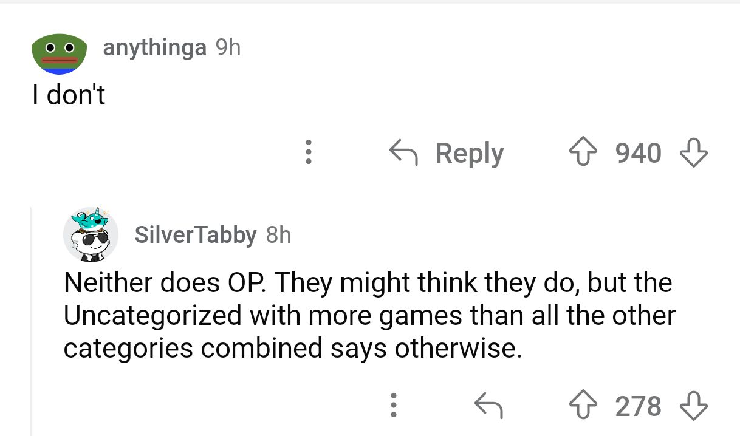The image size is (740, 436).
Task: Collapse the reply thread using the vertical line
Action: 31,322
